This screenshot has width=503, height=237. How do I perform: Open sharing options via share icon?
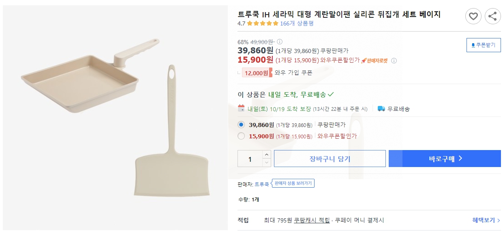pos(492,16)
